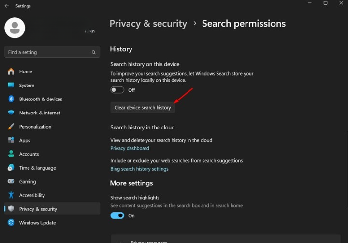This screenshot has width=348, height=243.
Task: Click the user profile avatar
Action: click(x=14, y=28)
